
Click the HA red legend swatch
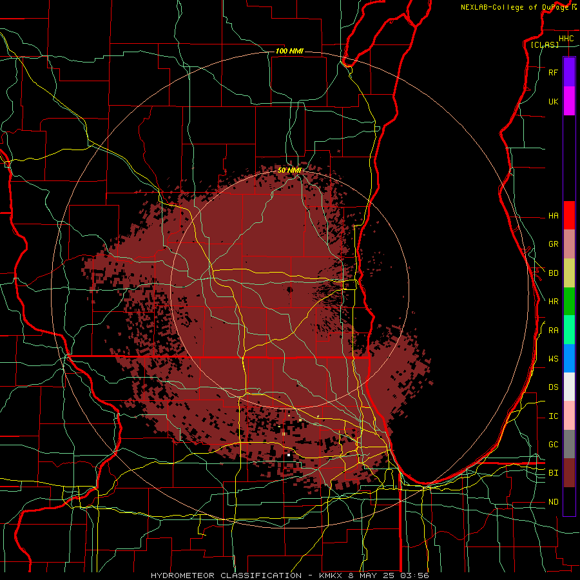569,215
